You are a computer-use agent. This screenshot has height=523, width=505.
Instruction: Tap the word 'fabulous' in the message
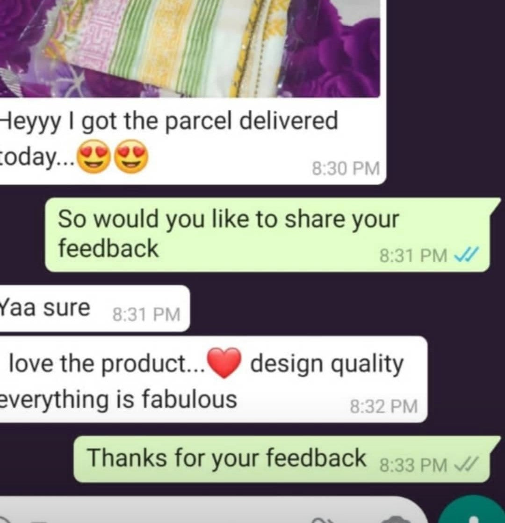tap(190, 399)
